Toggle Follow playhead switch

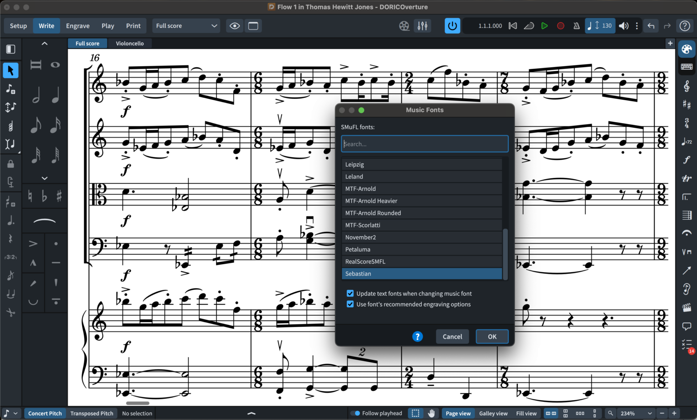[355, 413]
